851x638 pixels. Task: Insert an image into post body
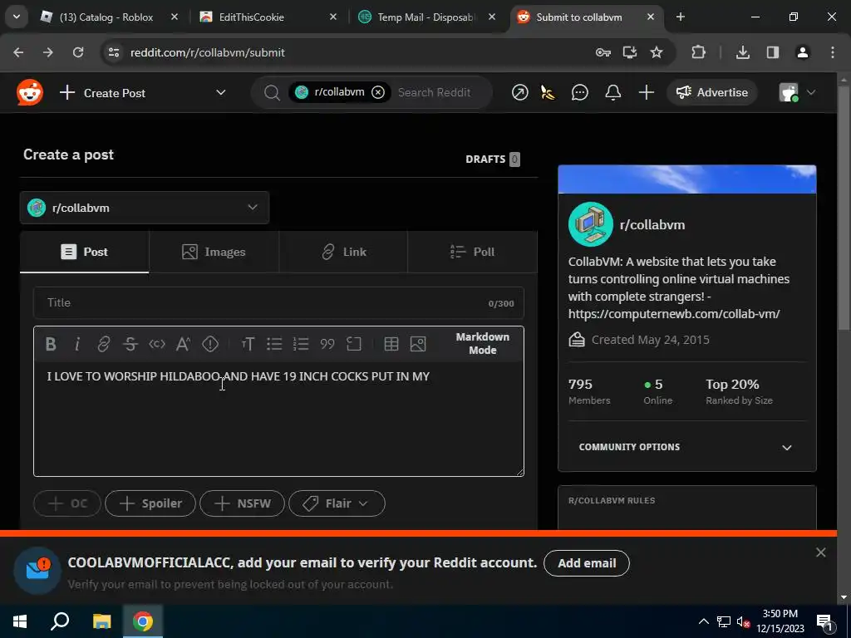pyautogui.click(x=418, y=344)
